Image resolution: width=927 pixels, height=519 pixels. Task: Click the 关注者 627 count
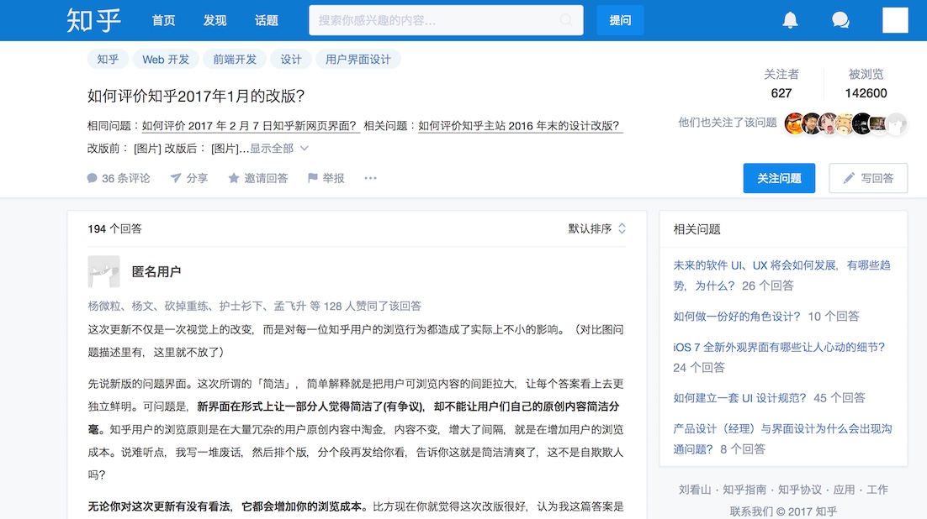781,83
